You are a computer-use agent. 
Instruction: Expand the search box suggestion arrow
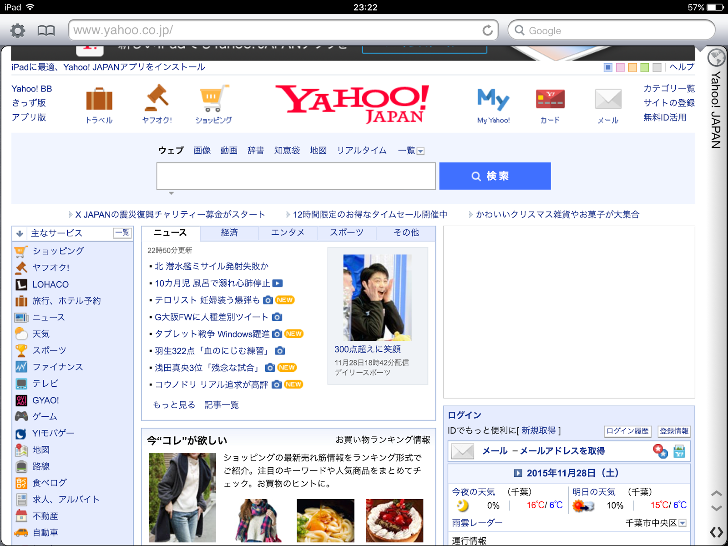(x=171, y=193)
